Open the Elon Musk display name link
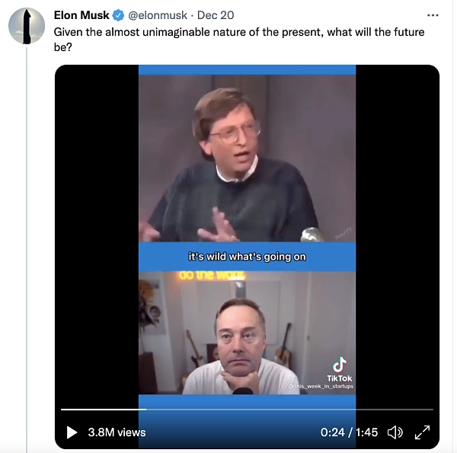 (81, 15)
